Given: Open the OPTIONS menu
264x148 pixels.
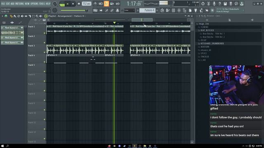Looking at the screenshot, I should pos(34,4).
